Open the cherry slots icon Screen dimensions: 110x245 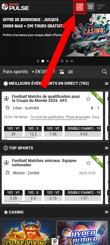pyautogui.click(x=62, y=72)
